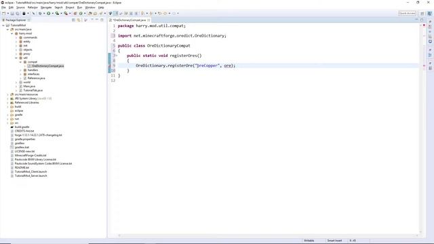Click the New file toolbar icon
The image size is (434, 244).
coord(3,14)
